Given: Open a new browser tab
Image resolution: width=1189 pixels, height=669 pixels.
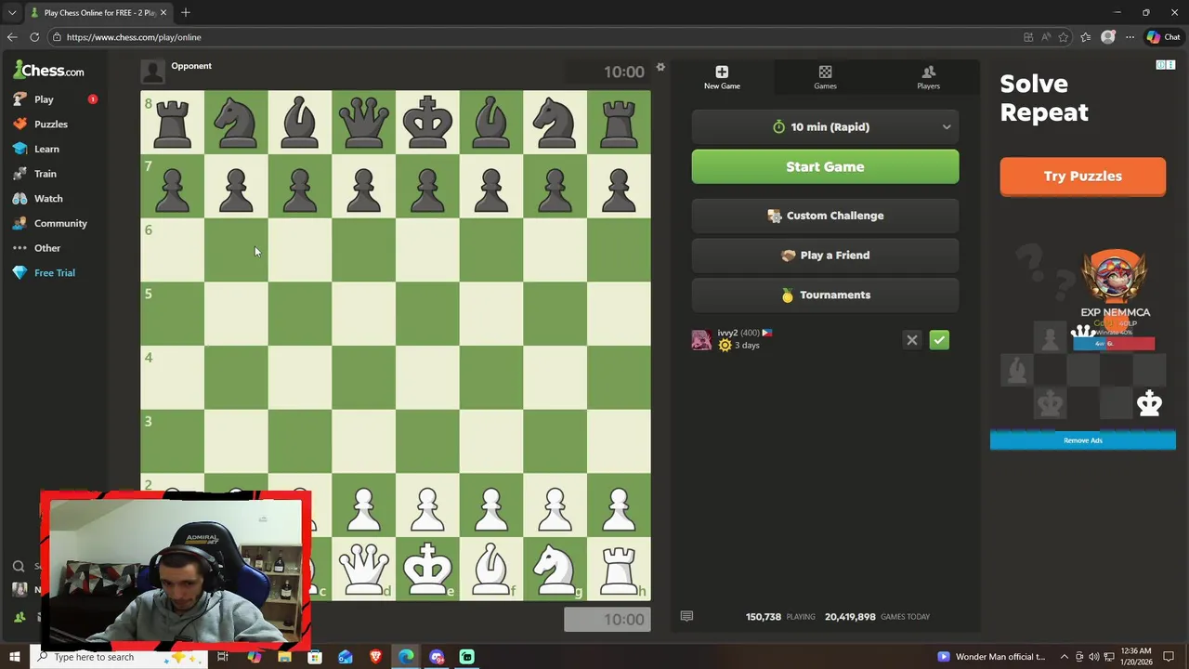Looking at the screenshot, I should click(x=186, y=12).
